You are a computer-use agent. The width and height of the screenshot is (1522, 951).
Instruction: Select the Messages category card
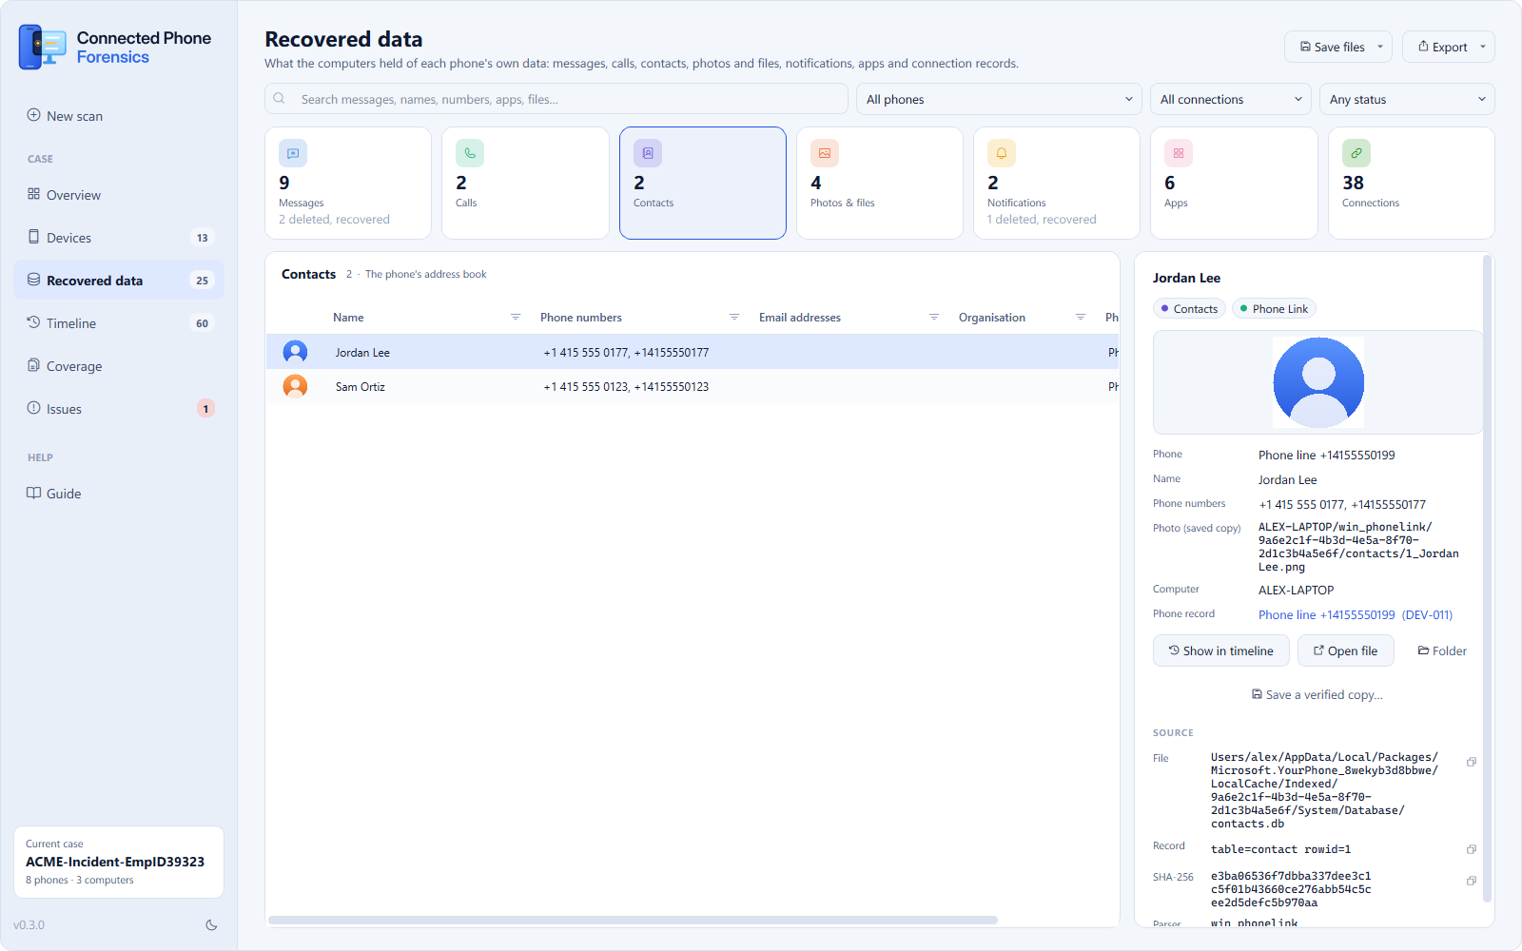tap(348, 183)
